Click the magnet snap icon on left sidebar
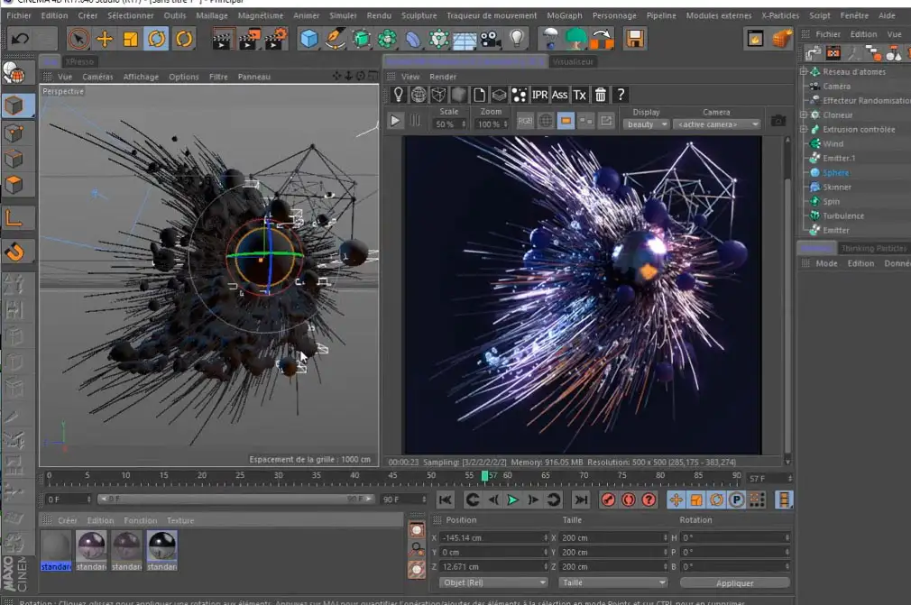The width and height of the screenshot is (911, 605). point(14,252)
